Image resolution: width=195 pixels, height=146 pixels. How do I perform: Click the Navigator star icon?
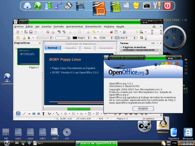click(x=137, y=32)
